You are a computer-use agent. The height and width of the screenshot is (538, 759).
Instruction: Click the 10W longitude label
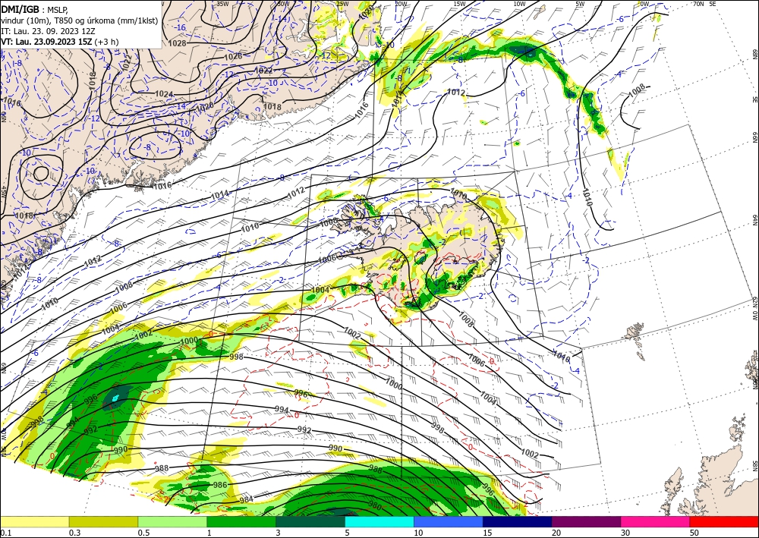click(519, 4)
